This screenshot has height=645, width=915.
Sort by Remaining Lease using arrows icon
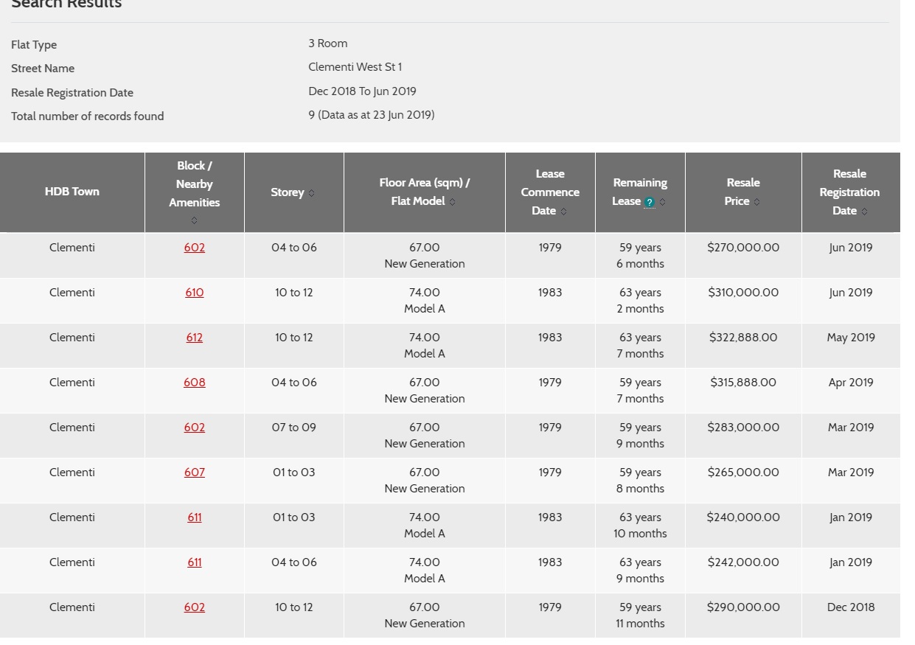[662, 202]
